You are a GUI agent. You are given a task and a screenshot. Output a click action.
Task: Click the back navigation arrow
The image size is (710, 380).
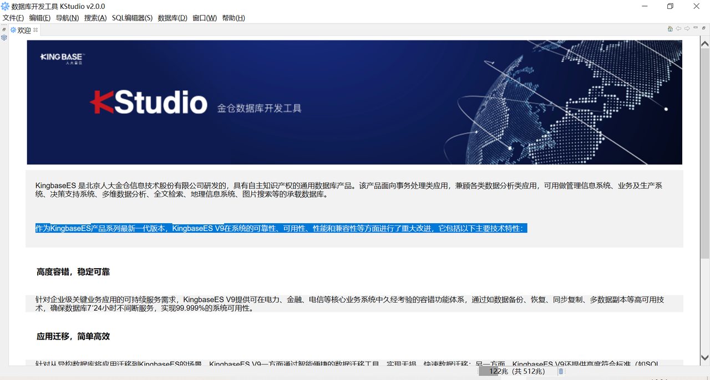pyautogui.click(x=678, y=29)
